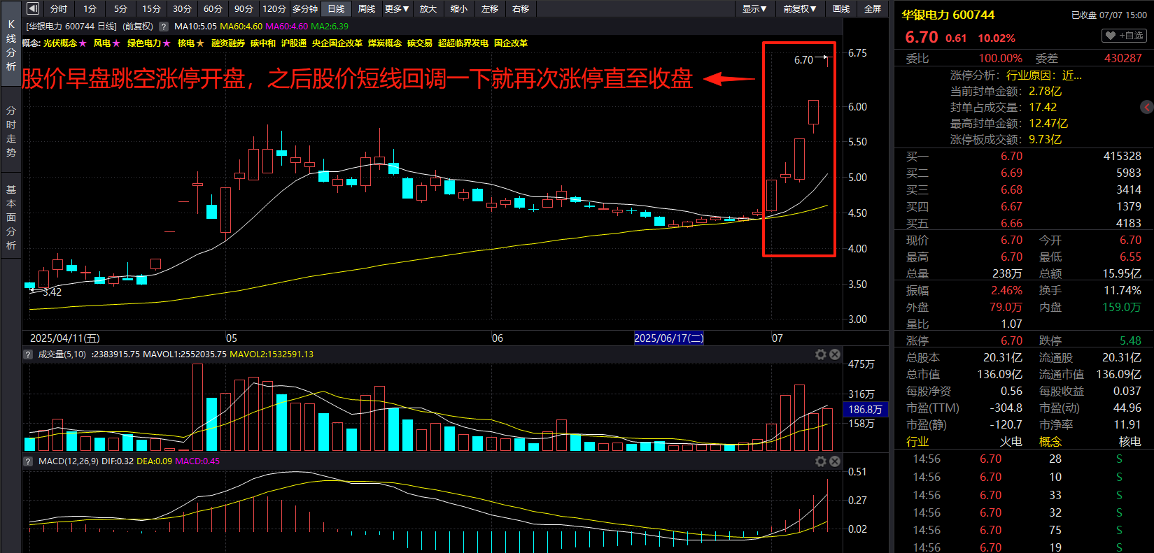Screen dimensions: 1154x553
Task: Click 右移 to shift chart right
Action: [x=520, y=8]
